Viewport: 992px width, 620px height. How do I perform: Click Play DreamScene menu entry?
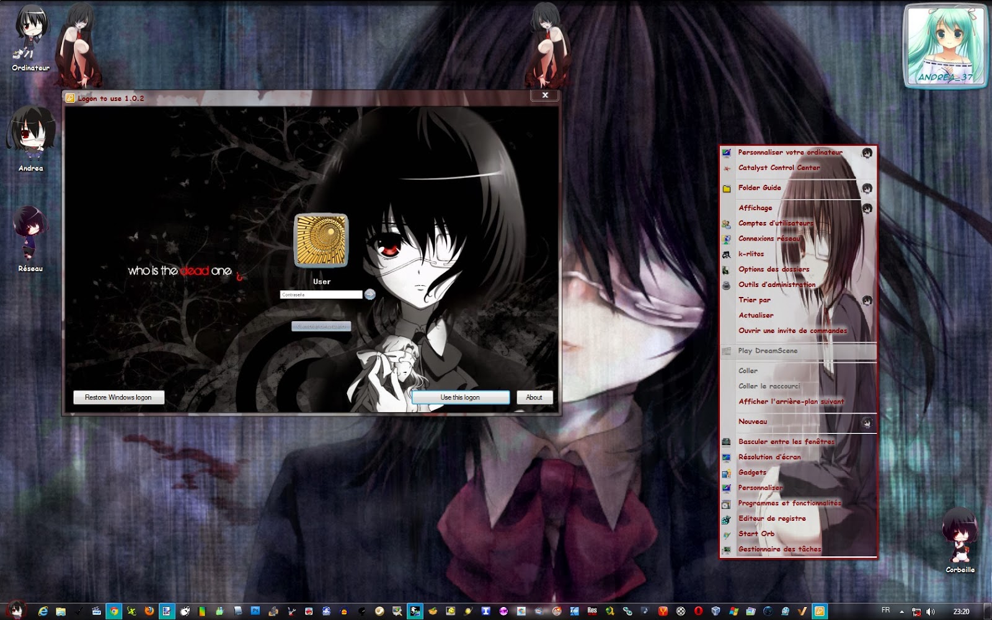pyautogui.click(x=798, y=351)
